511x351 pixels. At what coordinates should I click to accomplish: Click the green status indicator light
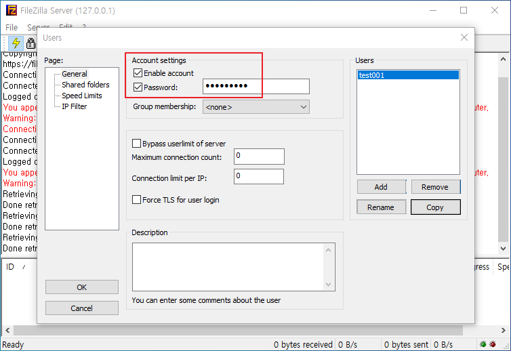pyautogui.click(x=483, y=344)
